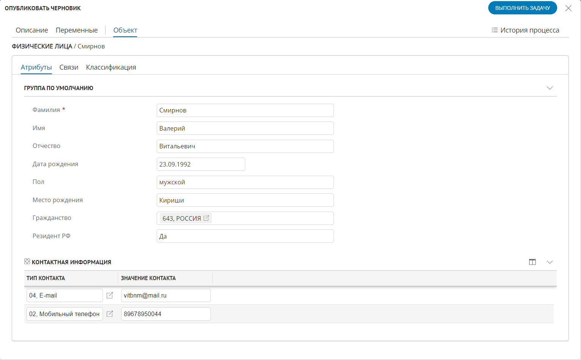Click the Физические лица breadcrumb link
581x360 pixels.
pos(42,46)
